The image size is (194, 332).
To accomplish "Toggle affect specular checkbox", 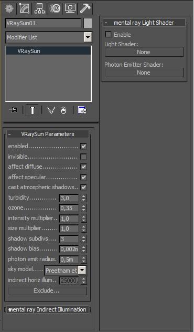I will coord(84,177).
